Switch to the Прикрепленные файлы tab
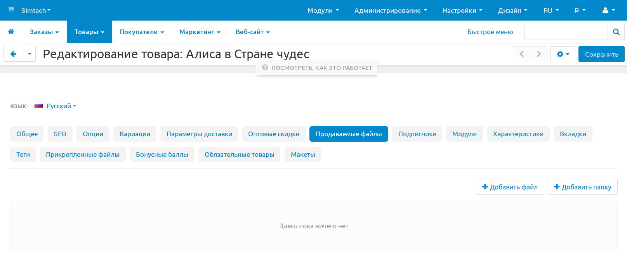The image size is (627, 262). point(83,154)
